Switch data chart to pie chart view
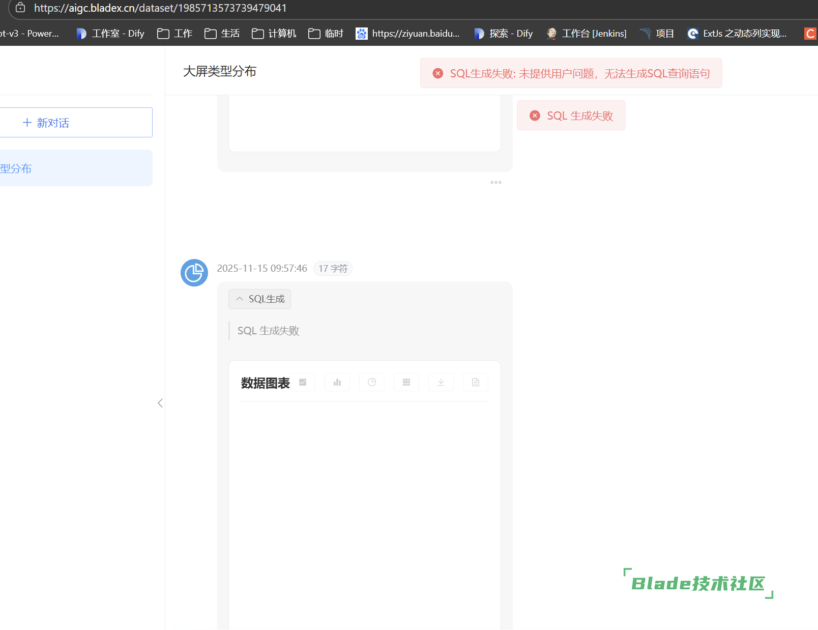Viewport: 818px width, 630px height. pyautogui.click(x=372, y=382)
